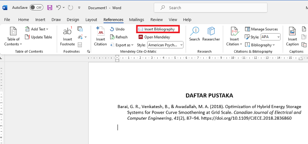The width and height of the screenshot is (308, 144).
Task: Open Customize Quick Access Toolbar dropdown
Action: [x=79, y=8]
